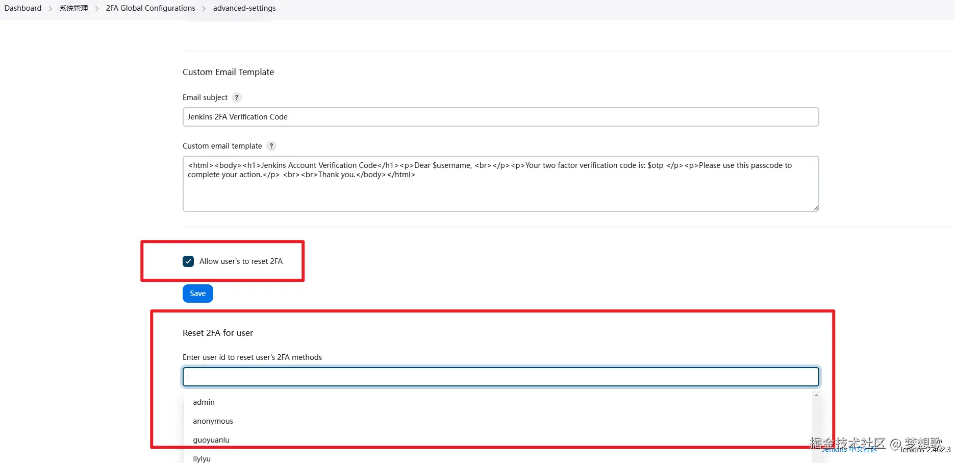Click the Jenkins 2.462.3 version link

pyautogui.click(x=925, y=450)
